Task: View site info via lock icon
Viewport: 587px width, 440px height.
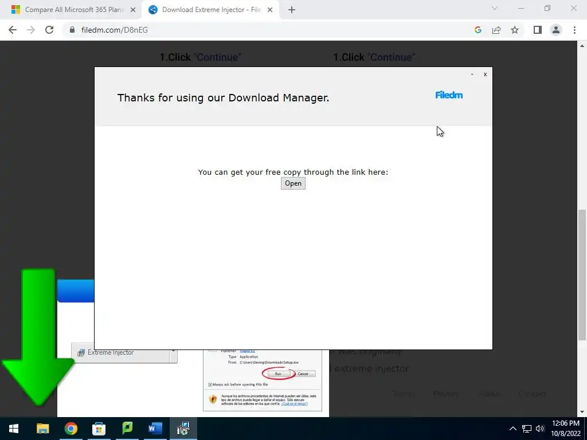Action: click(72, 30)
